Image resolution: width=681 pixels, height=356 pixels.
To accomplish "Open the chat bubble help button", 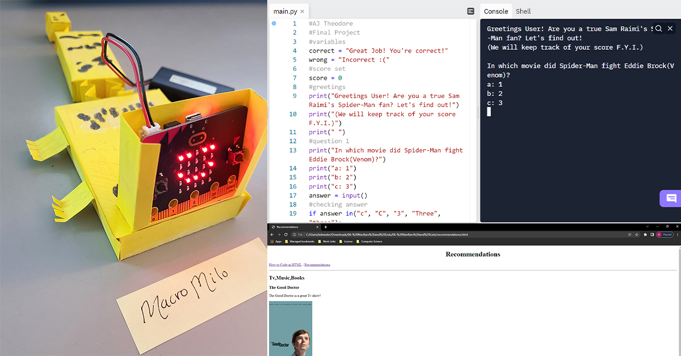I will [671, 198].
